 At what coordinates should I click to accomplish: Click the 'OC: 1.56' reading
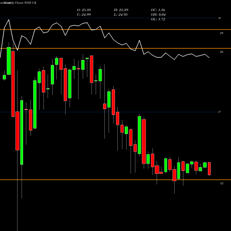pos(158,10)
